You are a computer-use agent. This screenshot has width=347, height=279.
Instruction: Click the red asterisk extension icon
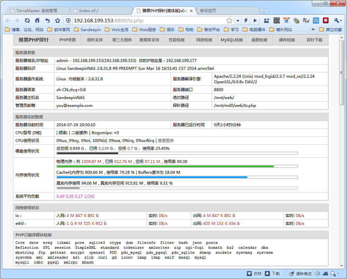pos(326,21)
